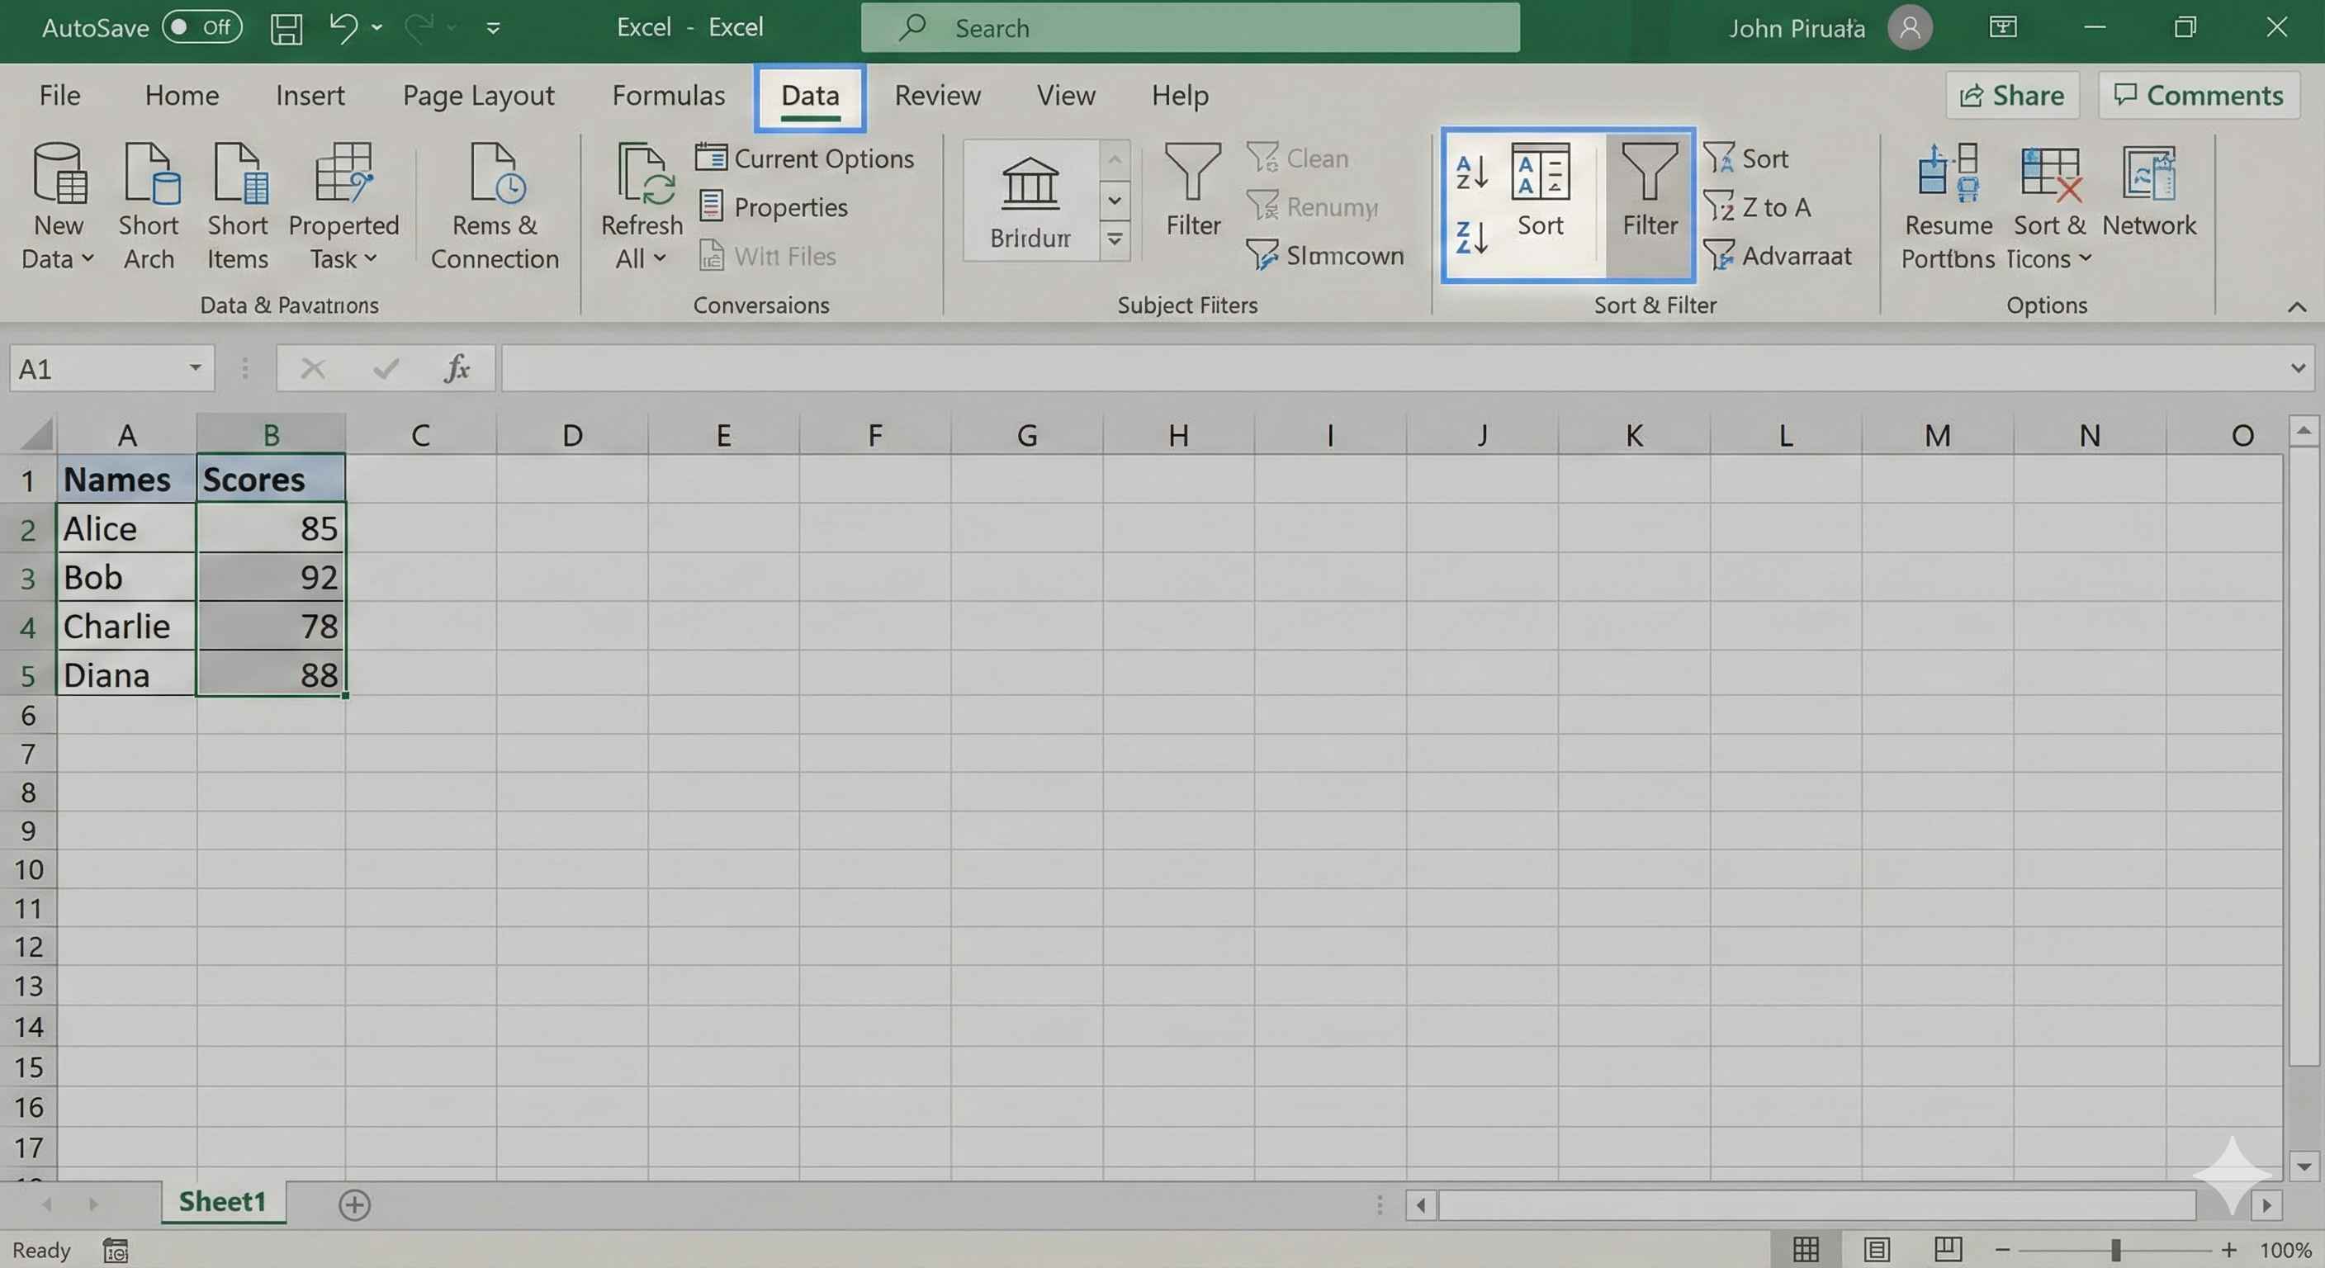Click the zoom slider handle

pyautogui.click(x=2115, y=1250)
